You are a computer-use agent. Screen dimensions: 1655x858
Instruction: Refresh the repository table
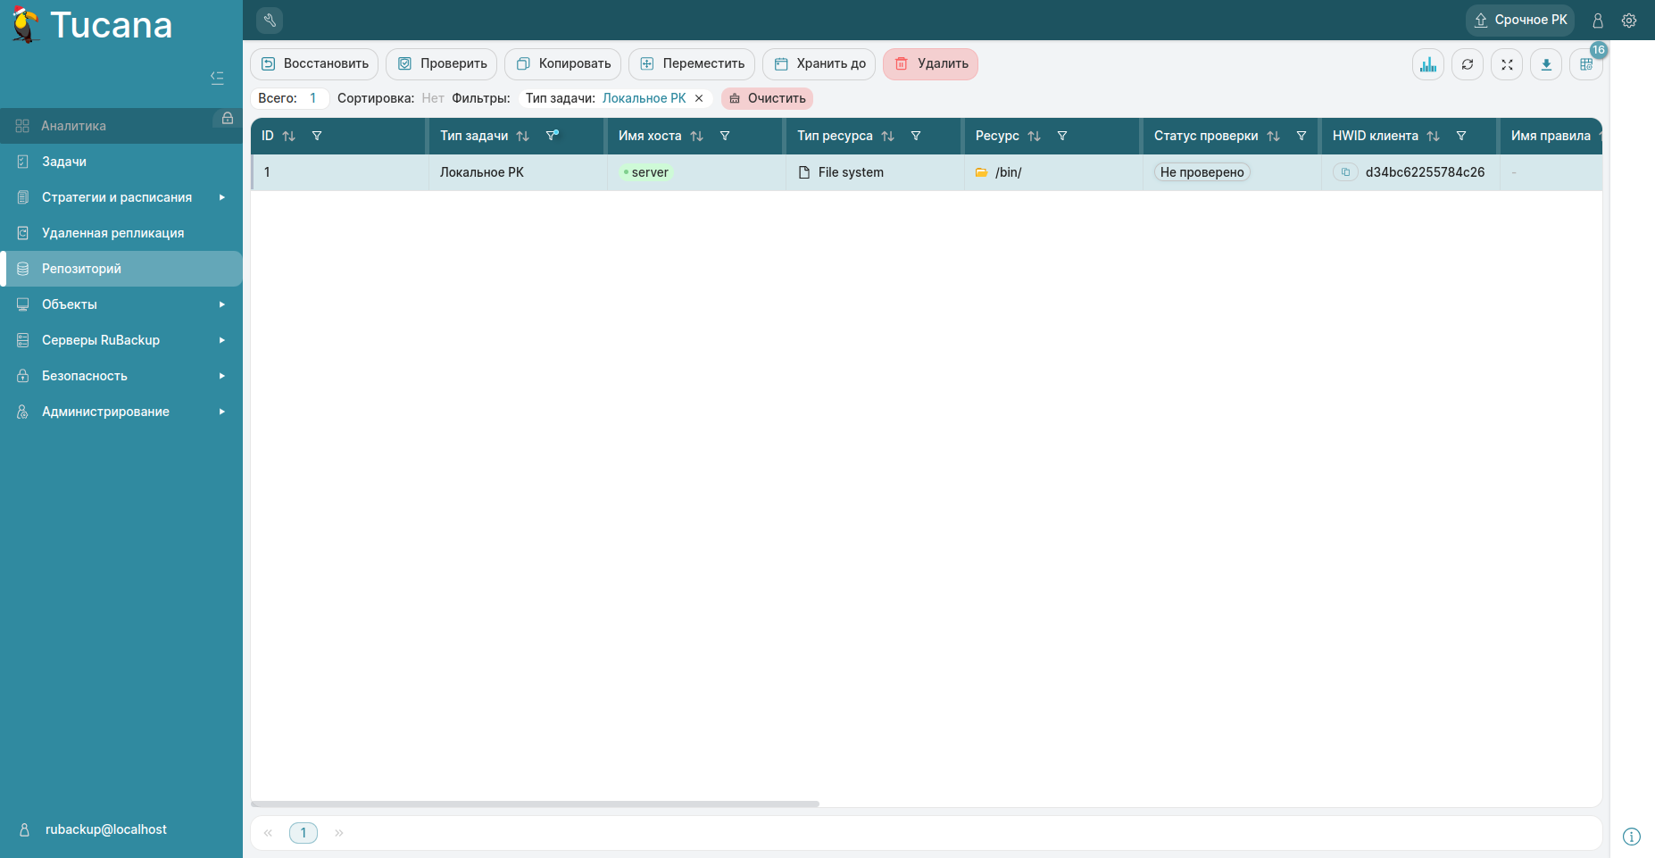1468,64
